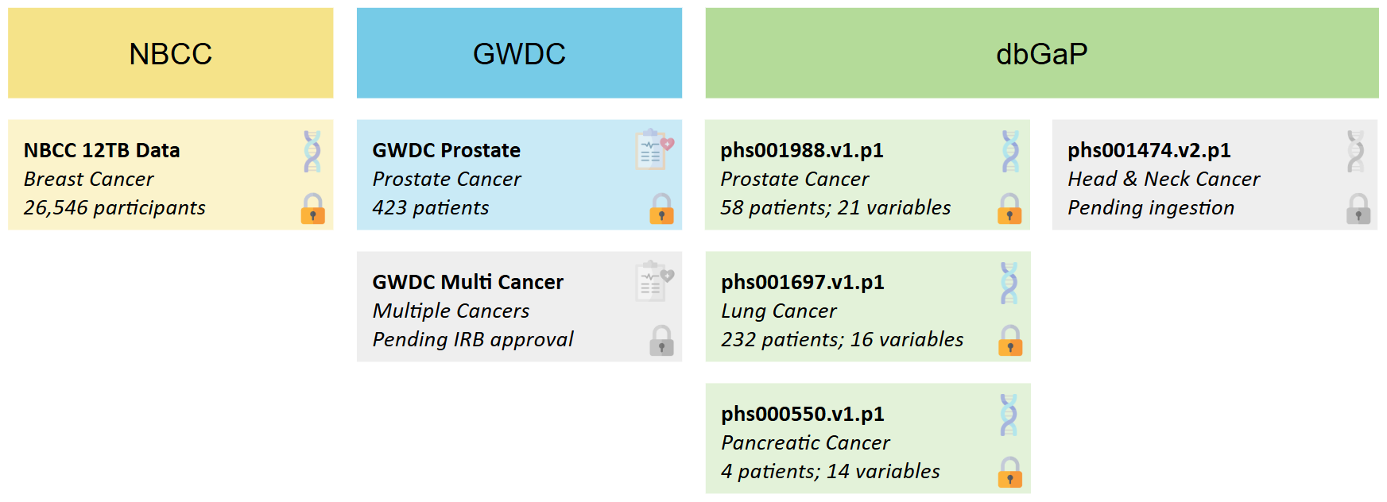This screenshot has width=1387, height=502.
Task: Select the GWDC header block
Action: pyautogui.click(x=519, y=53)
